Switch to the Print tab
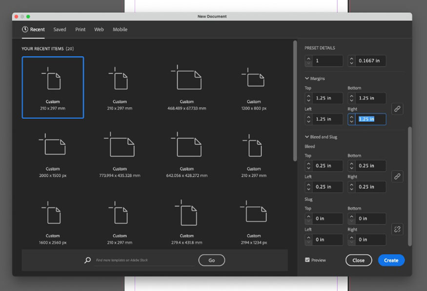This screenshot has height=291, width=427. click(x=81, y=29)
